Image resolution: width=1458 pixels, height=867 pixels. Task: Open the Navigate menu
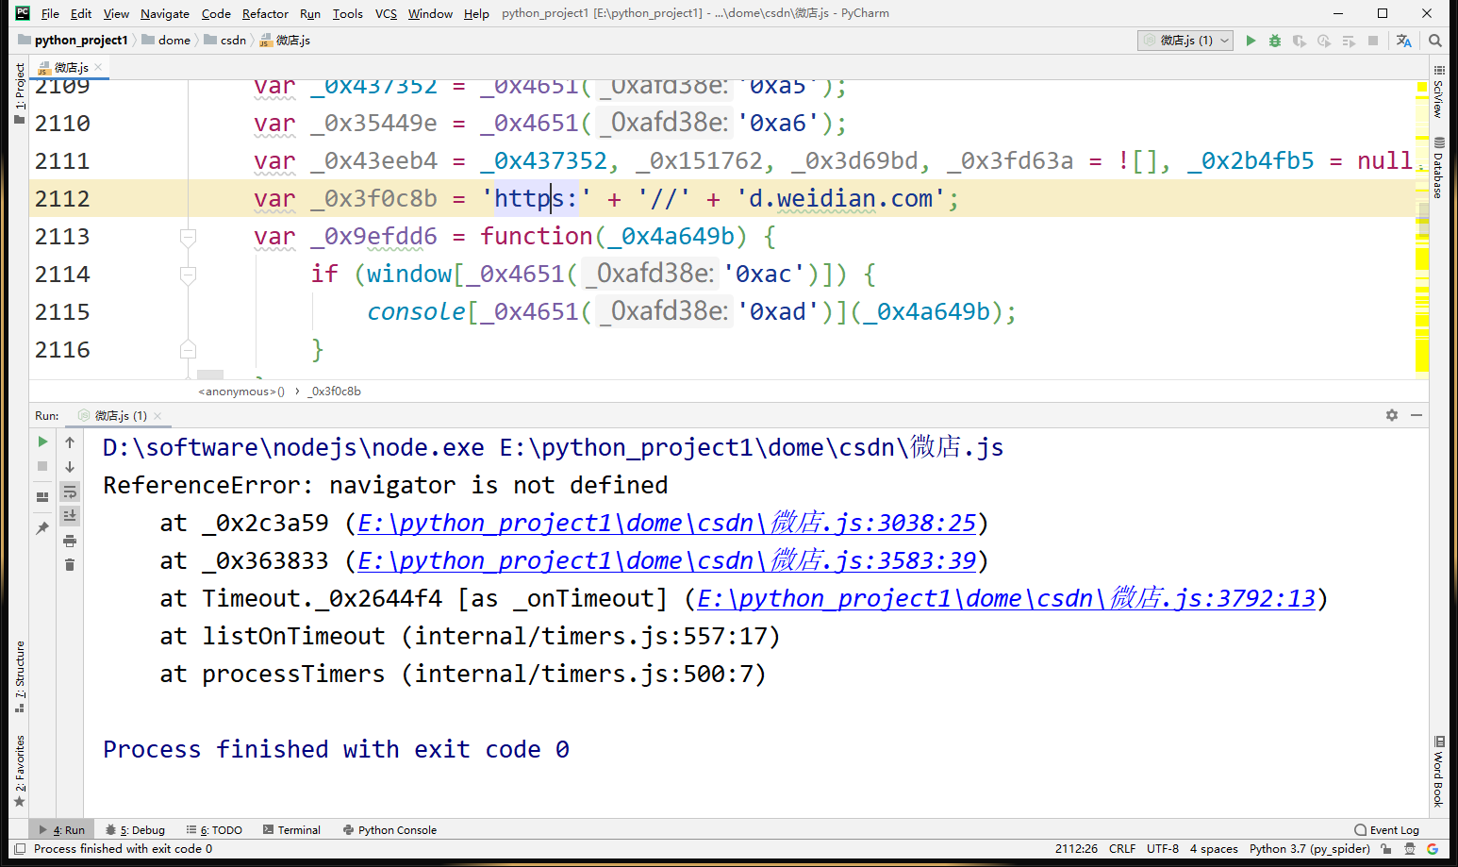[165, 13]
